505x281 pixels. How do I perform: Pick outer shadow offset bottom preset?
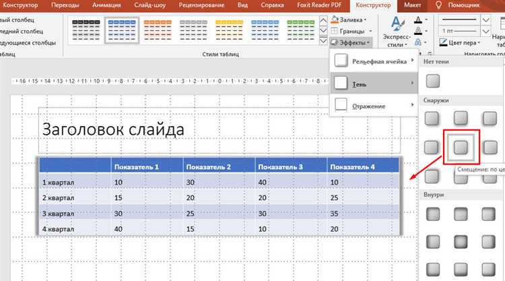point(461,119)
